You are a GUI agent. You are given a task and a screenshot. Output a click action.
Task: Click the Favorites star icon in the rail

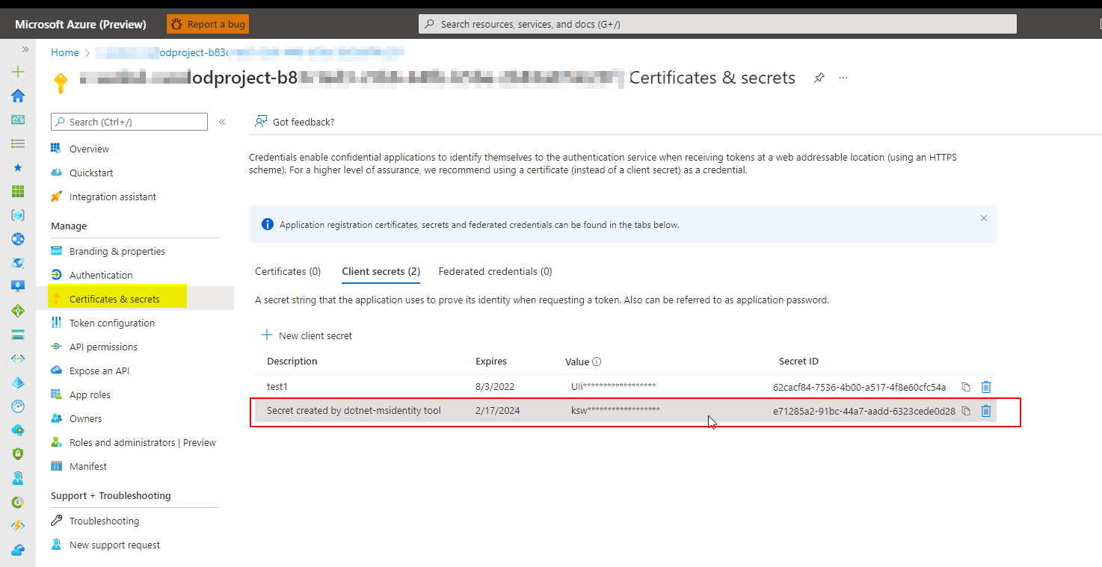tap(18, 167)
